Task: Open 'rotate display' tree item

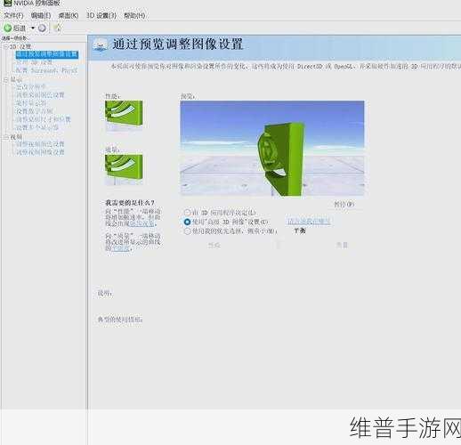Action: (x=31, y=103)
